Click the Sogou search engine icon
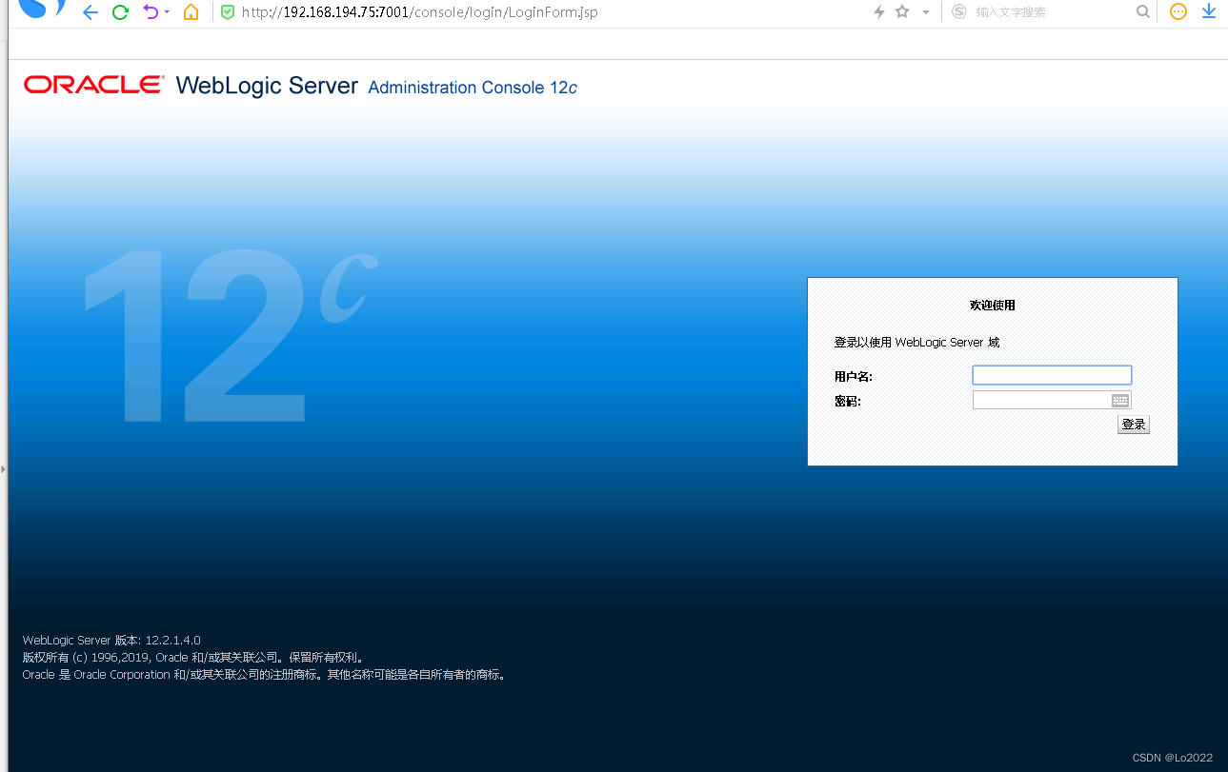The image size is (1228, 772). coord(958,12)
